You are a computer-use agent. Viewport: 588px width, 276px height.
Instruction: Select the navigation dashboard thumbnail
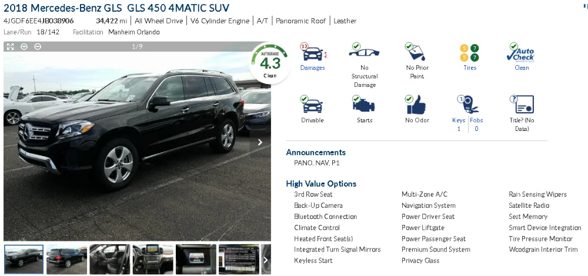153,260
